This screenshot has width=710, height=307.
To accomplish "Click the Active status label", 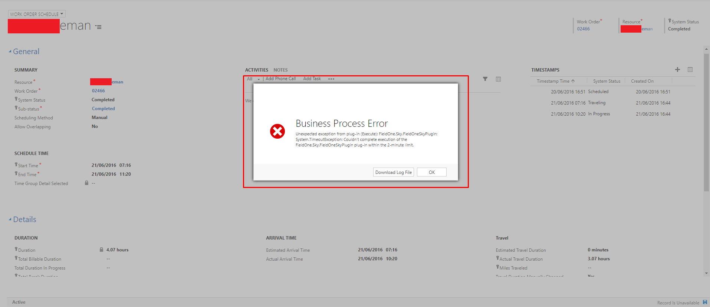I will tap(19, 302).
